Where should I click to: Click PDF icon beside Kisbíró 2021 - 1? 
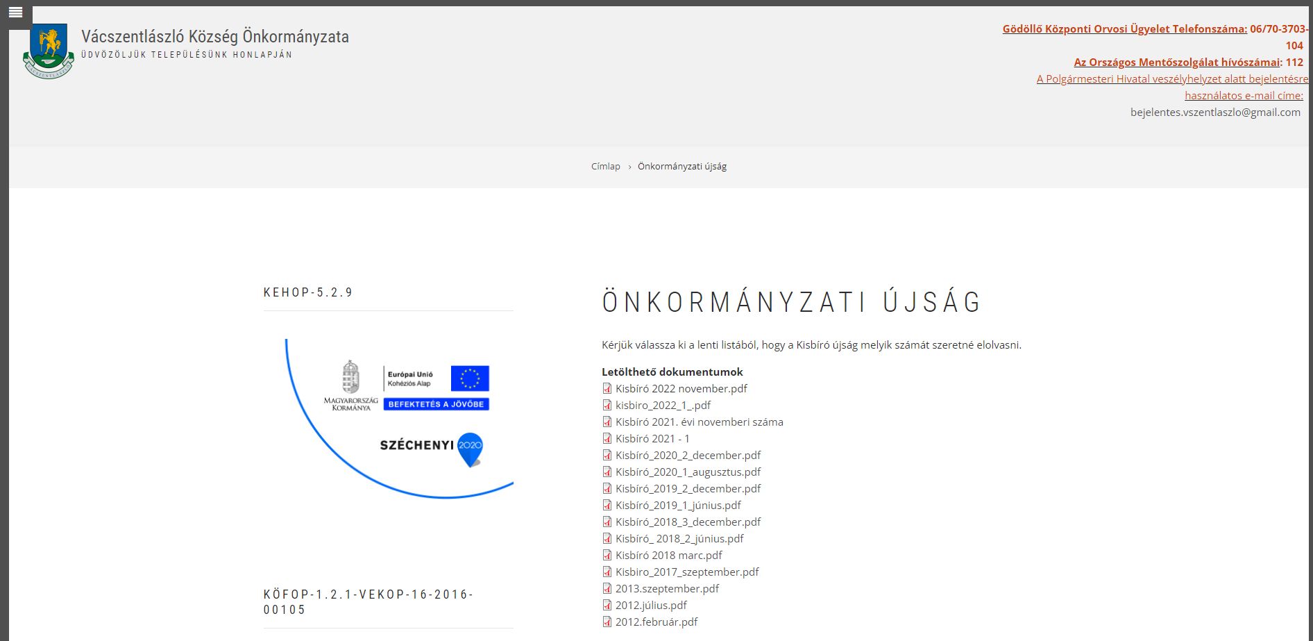[607, 438]
